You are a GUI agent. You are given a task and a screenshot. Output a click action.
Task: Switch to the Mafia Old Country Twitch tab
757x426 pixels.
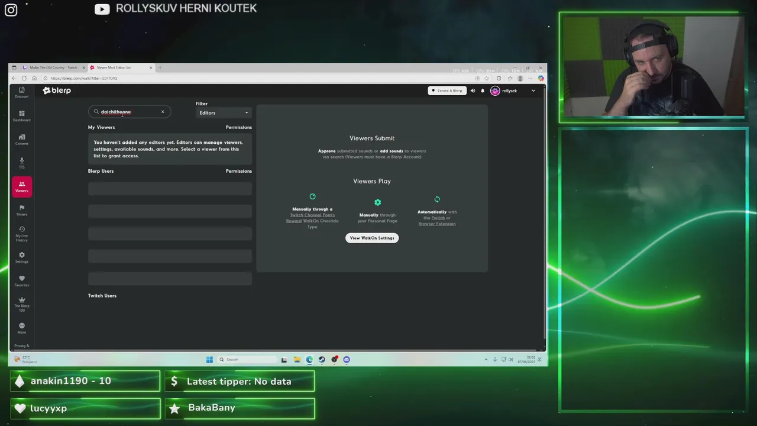click(x=53, y=67)
